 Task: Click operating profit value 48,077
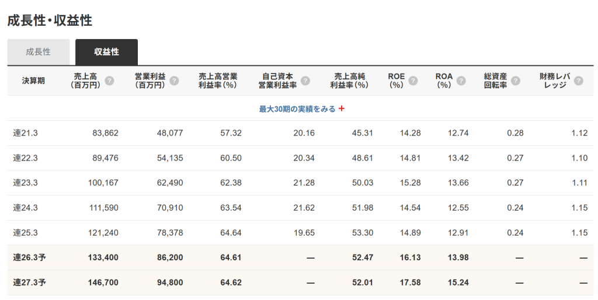170,133
